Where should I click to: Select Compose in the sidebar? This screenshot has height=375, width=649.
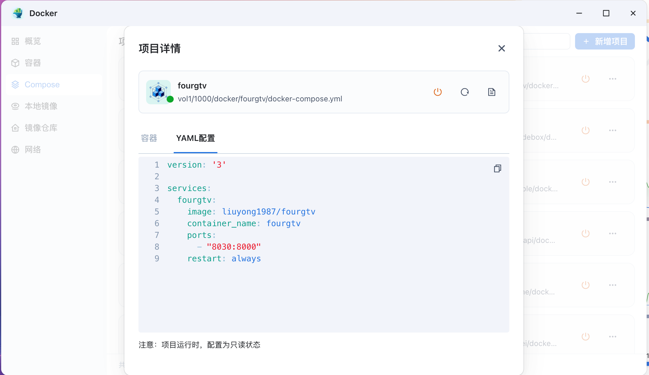point(54,84)
